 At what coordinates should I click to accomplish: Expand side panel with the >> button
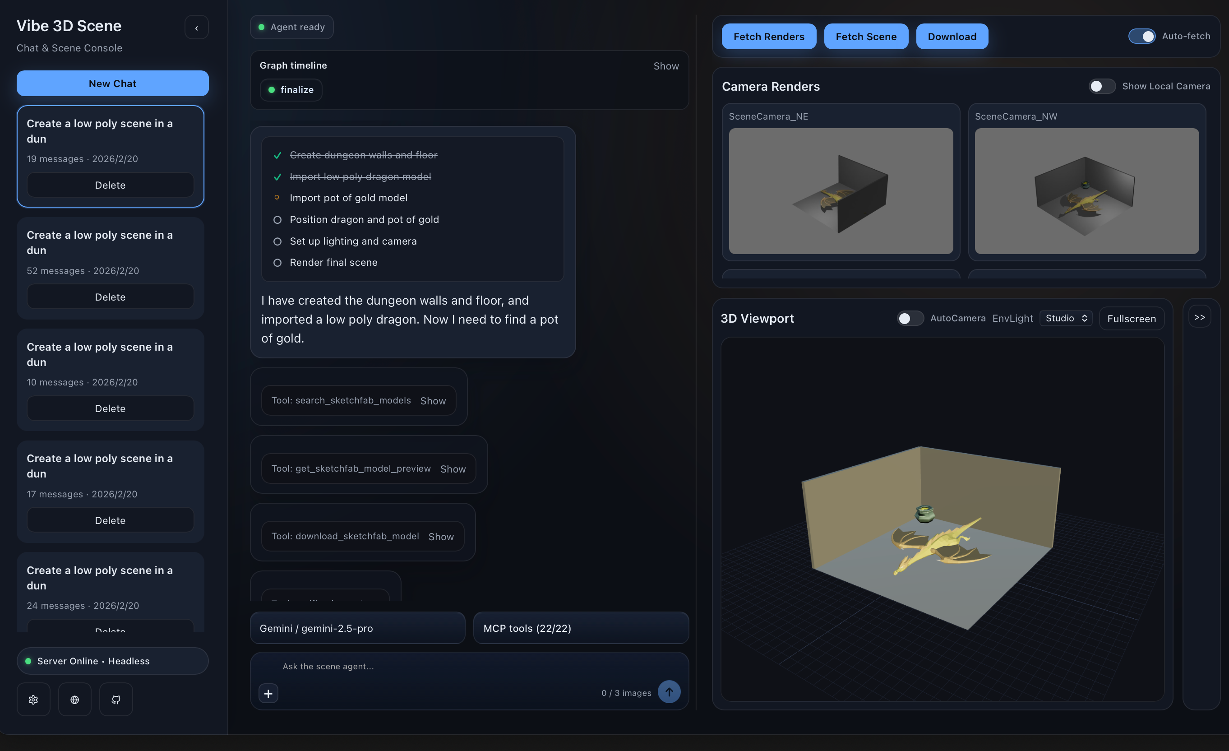[x=1199, y=317]
